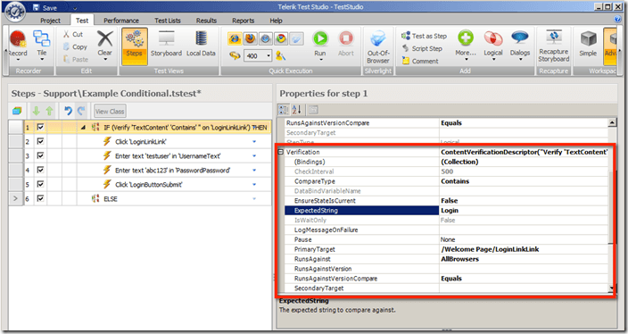Expand the dropdown arrow on ELSE row
Image resolution: width=628 pixels, height=334 pixels.
pyautogui.click(x=254, y=198)
